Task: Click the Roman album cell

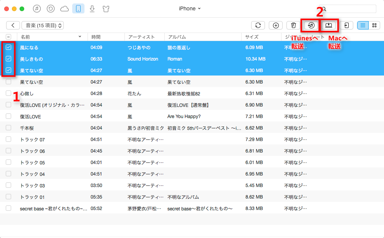Action: pyautogui.click(x=175, y=59)
